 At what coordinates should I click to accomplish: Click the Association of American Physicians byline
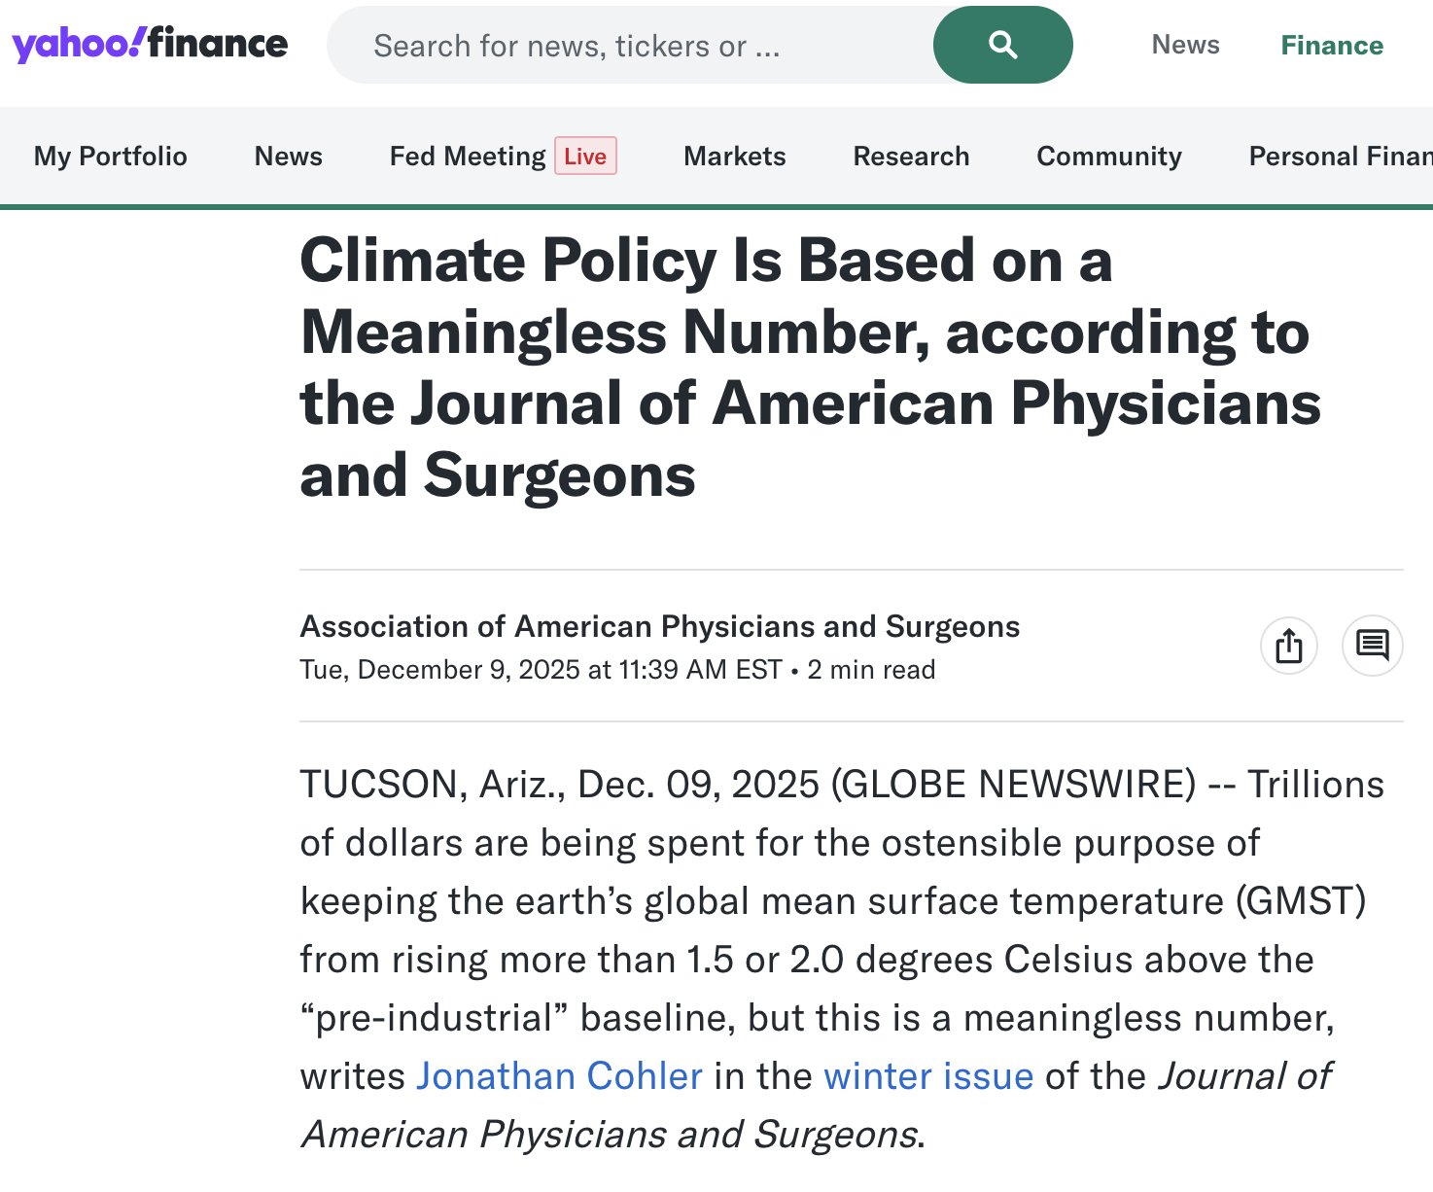659,627
